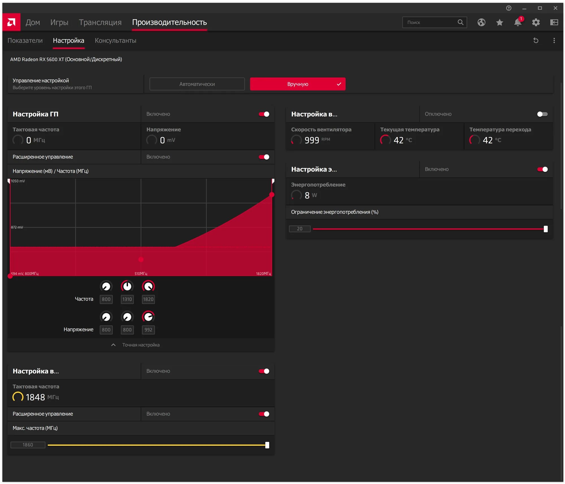Click the overflow menu icon (three dots)

click(554, 40)
